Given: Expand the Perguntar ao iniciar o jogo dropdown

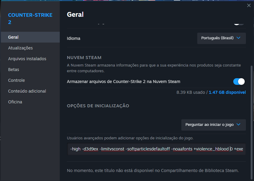Looking at the screenshot, I should click(x=213, y=125).
